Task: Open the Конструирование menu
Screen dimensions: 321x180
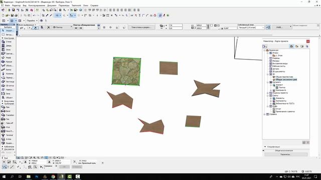Action: click(x=37, y=5)
